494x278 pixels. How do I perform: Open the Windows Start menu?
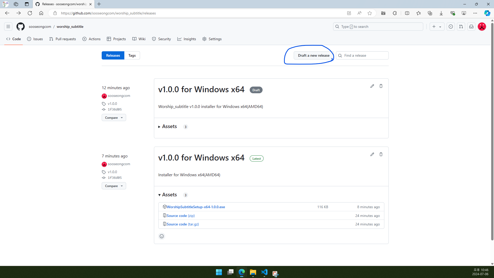pyautogui.click(x=219, y=272)
